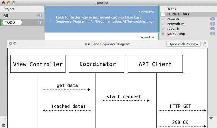The width and height of the screenshot is (217, 128).
Task: Select the caching TODO entry text
Action: 105,20
